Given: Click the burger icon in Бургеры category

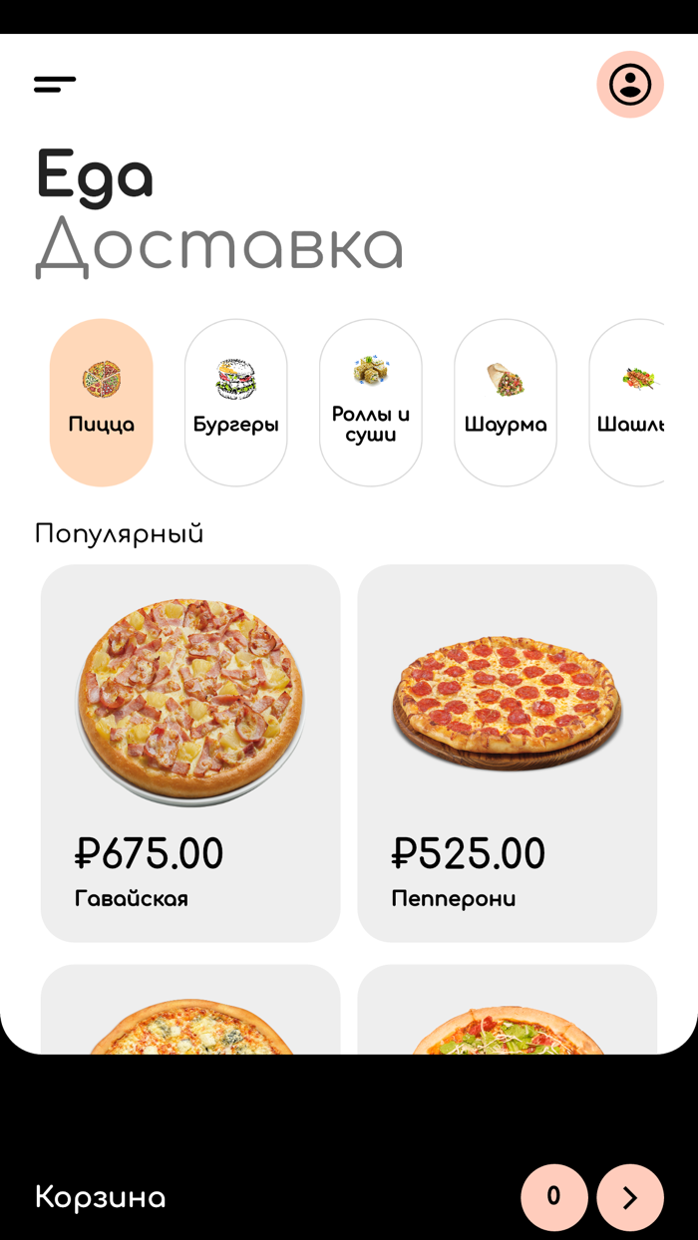Looking at the screenshot, I should pyautogui.click(x=235, y=380).
